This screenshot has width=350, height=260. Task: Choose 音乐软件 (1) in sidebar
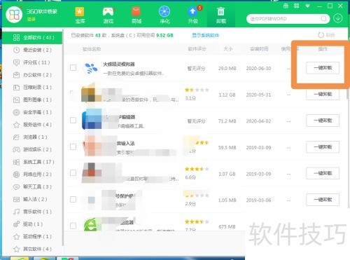tap(32, 212)
